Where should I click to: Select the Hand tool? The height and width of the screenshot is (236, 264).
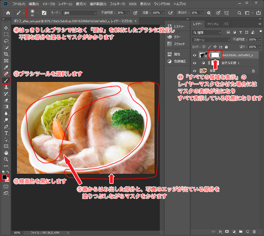6,153
